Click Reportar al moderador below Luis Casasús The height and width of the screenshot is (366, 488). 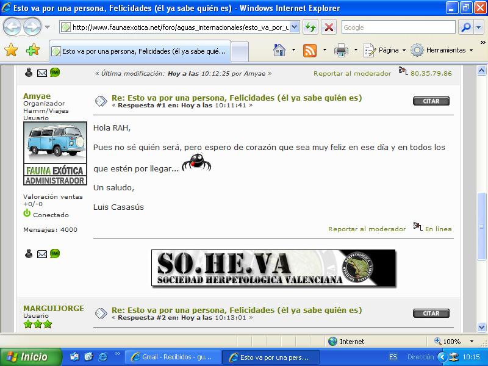tap(367, 229)
